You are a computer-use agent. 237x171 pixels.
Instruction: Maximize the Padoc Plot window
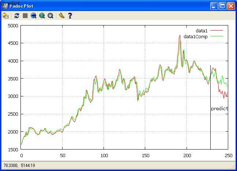[x=222, y=6]
